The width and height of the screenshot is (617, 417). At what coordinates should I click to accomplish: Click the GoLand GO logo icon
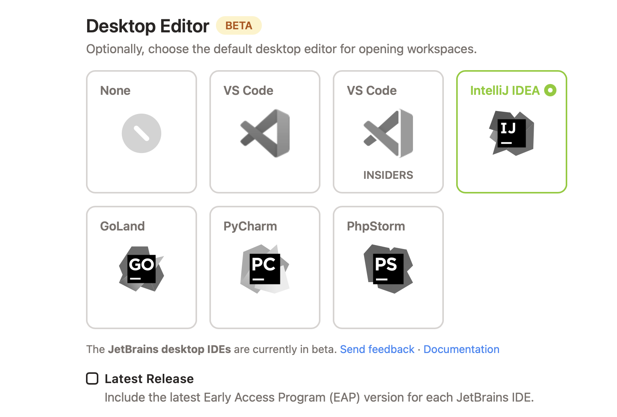(142, 269)
